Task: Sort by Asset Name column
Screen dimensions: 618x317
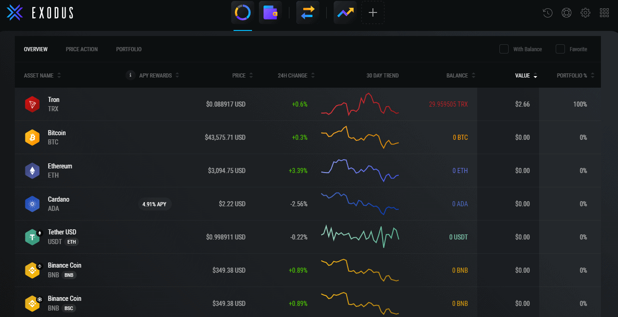Action: pyautogui.click(x=42, y=76)
